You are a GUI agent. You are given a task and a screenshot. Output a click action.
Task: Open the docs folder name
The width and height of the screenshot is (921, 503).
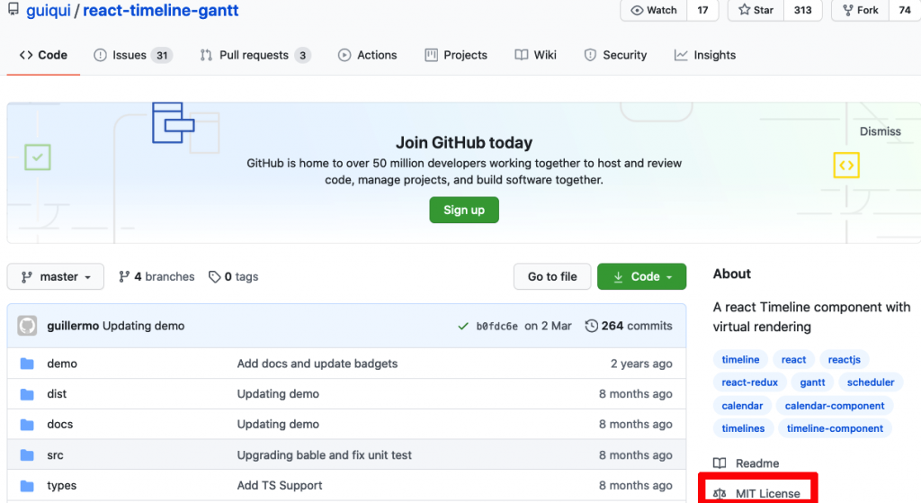[x=60, y=424]
